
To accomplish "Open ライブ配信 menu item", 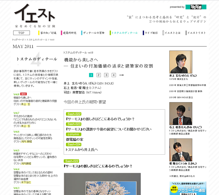I will click(151, 33).
